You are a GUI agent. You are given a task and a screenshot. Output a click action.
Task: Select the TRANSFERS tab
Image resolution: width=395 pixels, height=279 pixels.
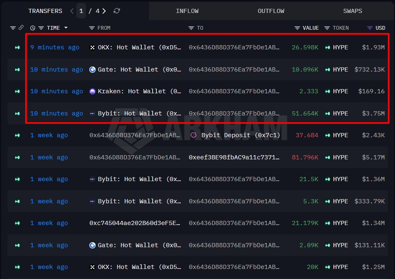[45, 11]
